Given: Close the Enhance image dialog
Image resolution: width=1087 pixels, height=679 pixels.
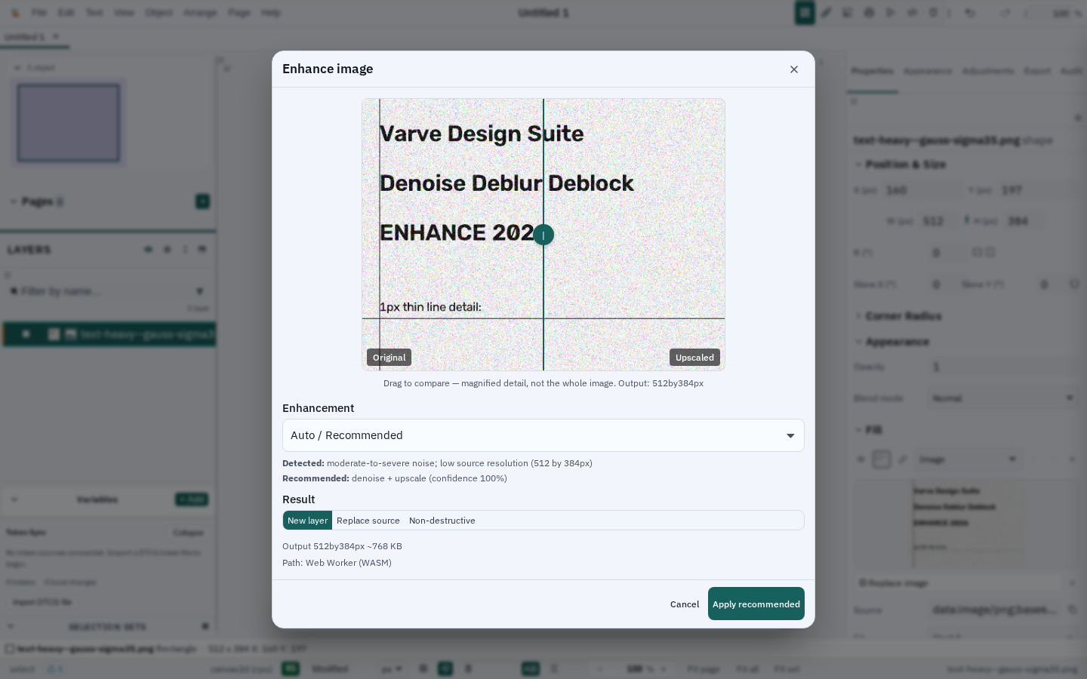Looking at the screenshot, I should pyautogui.click(x=793, y=69).
